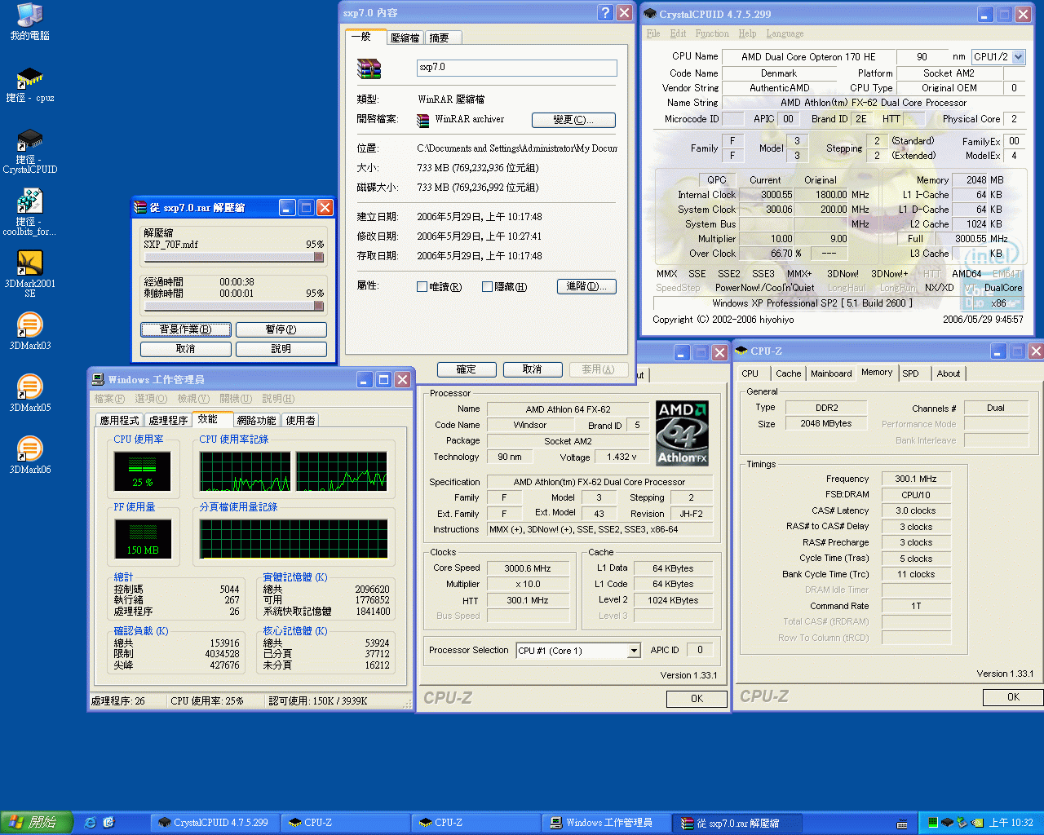Viewport: 1044px width, 835px height.
Task: Click the extraction progress bar at 95%
Action: pos(232,258)
